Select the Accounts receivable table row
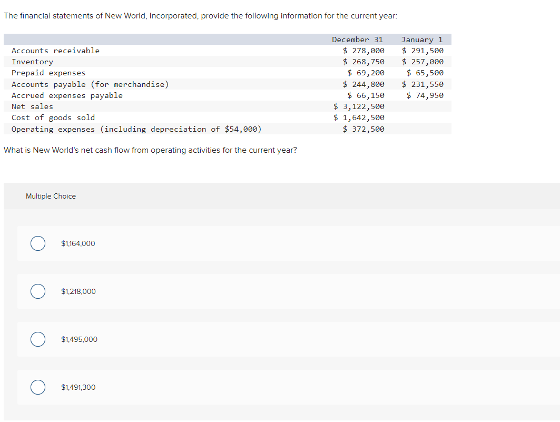Image resolution: width=560 pixels, height=422 pixels. coord(55,51)
